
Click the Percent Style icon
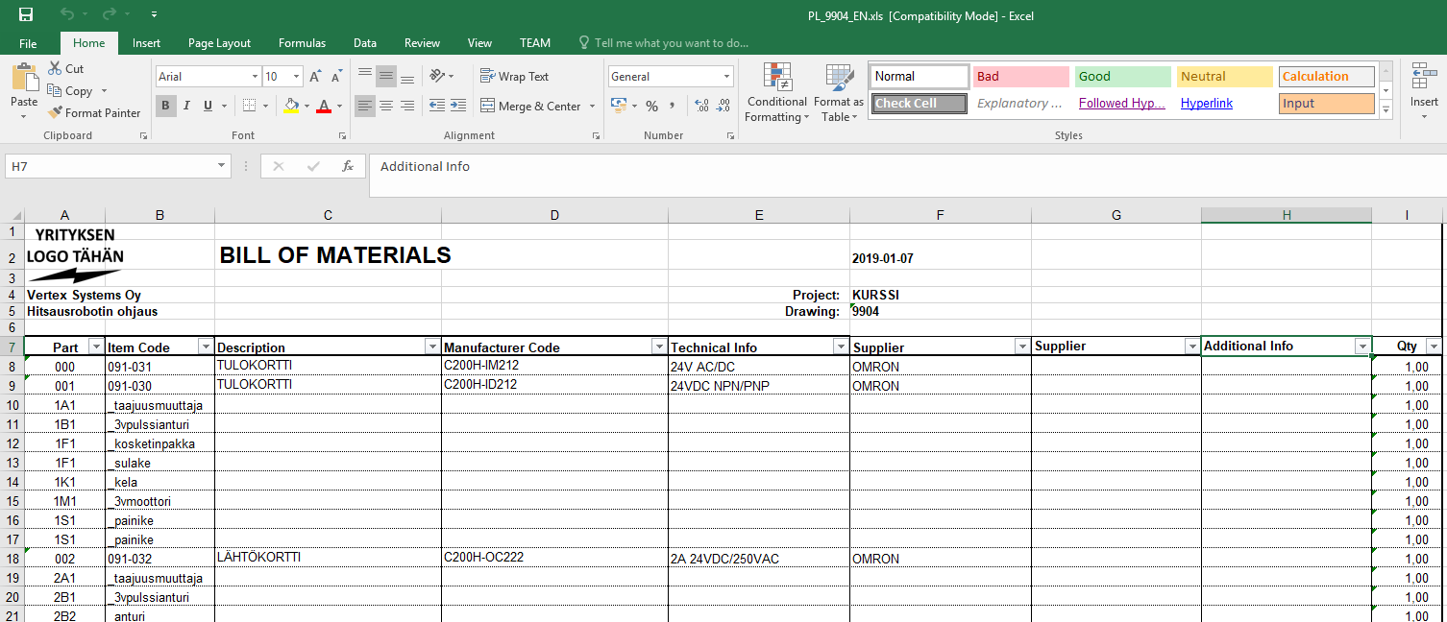(x=651, y=106)
